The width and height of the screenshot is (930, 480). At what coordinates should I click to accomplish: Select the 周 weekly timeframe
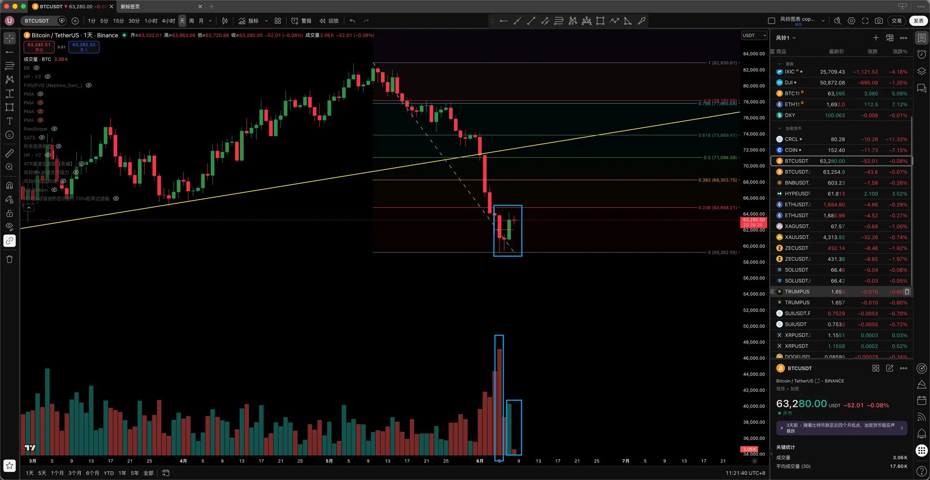pos(191,21)
